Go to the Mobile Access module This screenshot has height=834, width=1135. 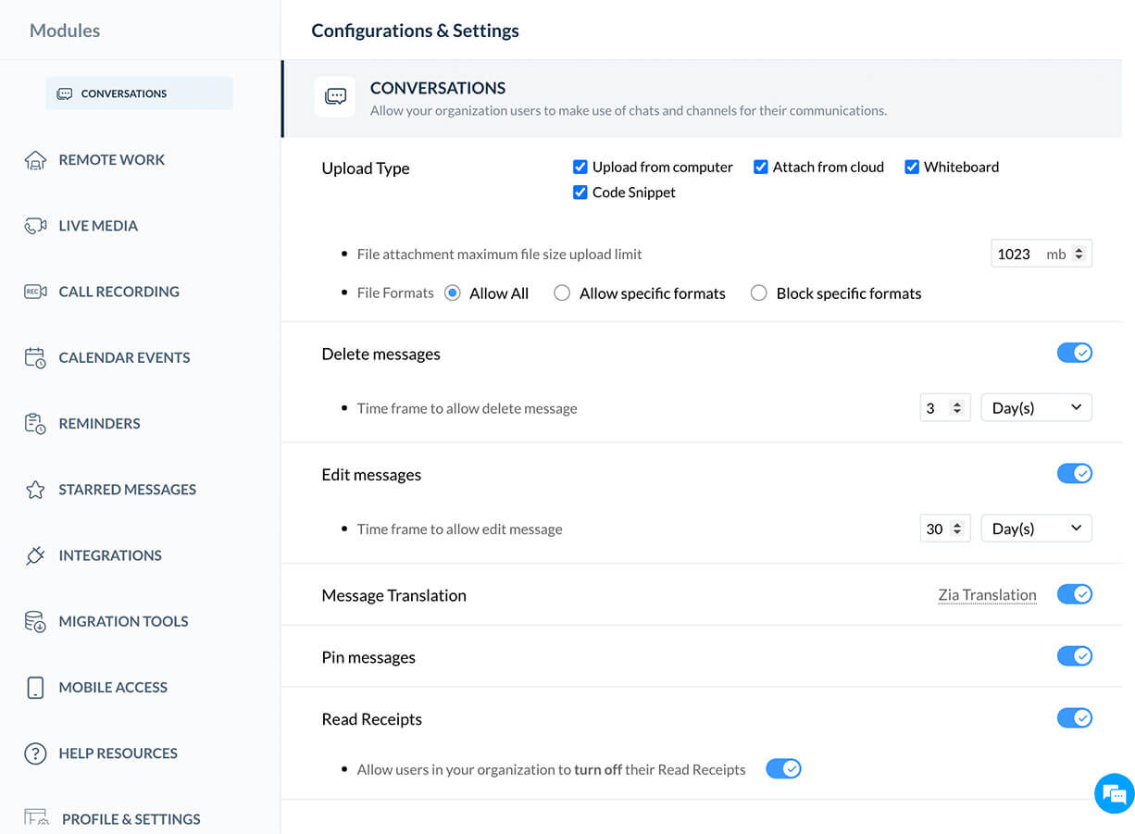pyautogui.click(x=113, y=688)
